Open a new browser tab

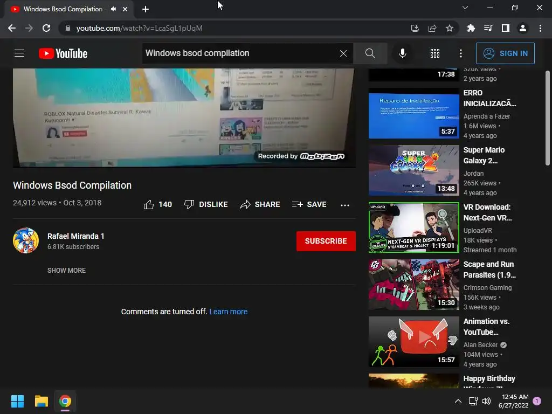(146, 9)
